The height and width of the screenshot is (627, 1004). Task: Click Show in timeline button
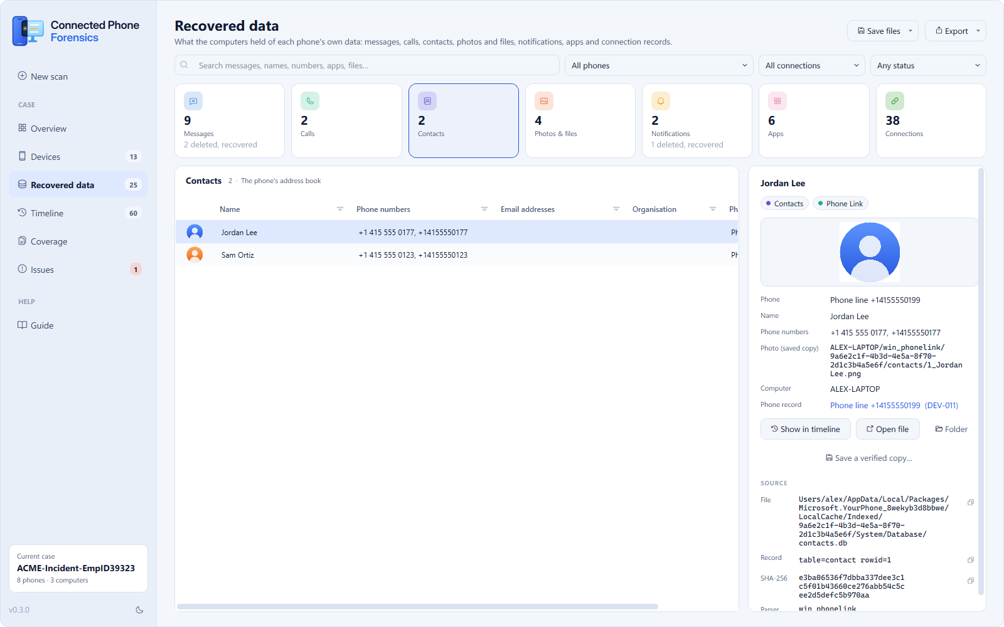[x=806, y=429]
